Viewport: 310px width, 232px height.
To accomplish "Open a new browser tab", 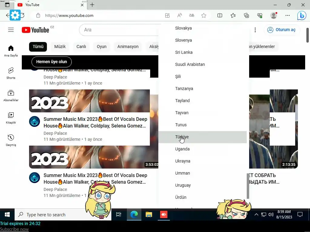I will tap(92, 5).
